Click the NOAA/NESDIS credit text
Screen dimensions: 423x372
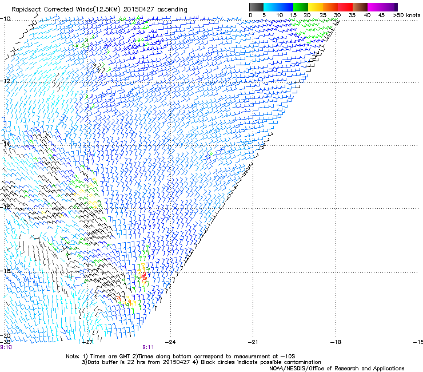(337, 369)
